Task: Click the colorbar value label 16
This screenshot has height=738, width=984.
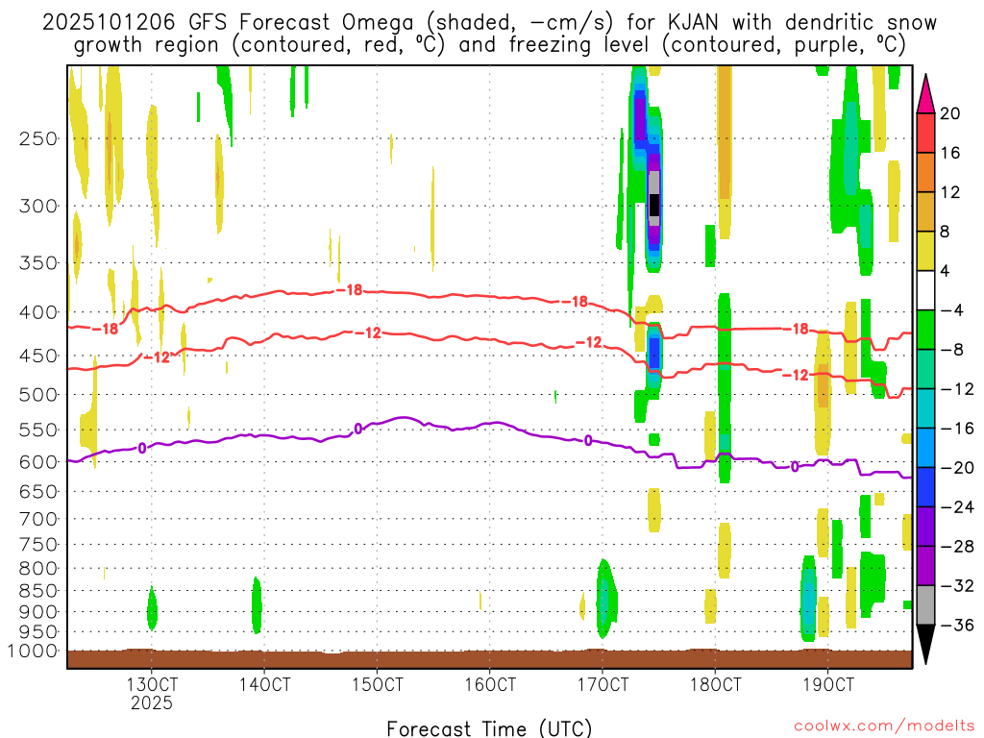Action: (x=950, y=153)
